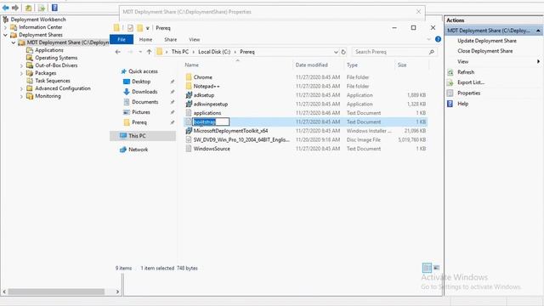Open the Information Center node

pos(40,27)
